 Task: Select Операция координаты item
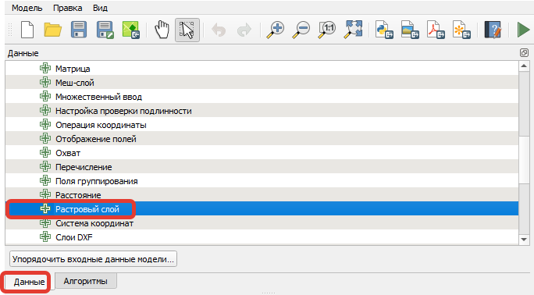262,125
